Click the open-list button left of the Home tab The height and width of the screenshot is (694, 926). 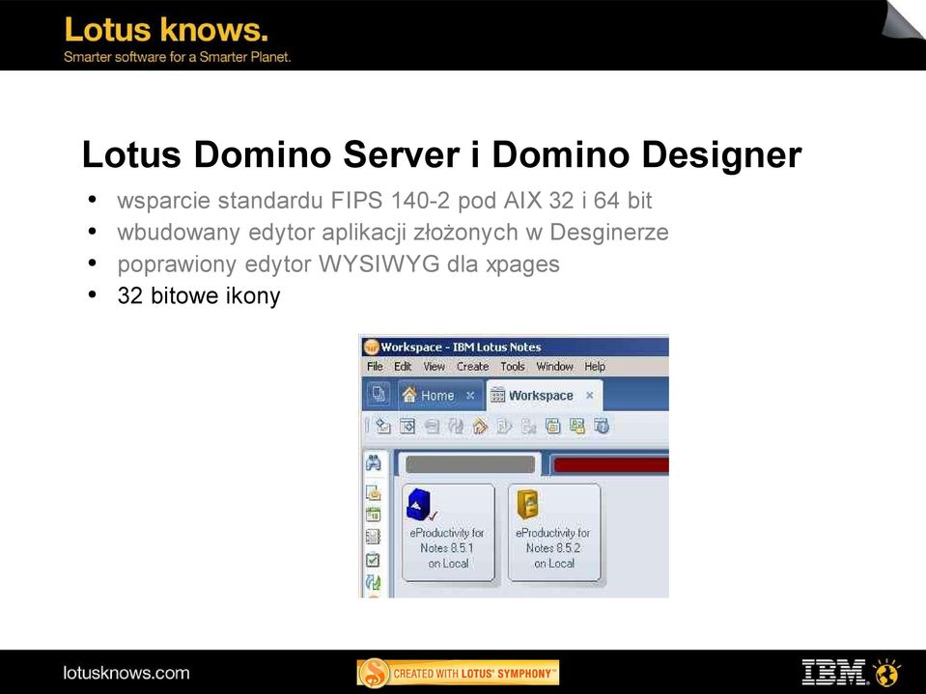tap(379, 394)
